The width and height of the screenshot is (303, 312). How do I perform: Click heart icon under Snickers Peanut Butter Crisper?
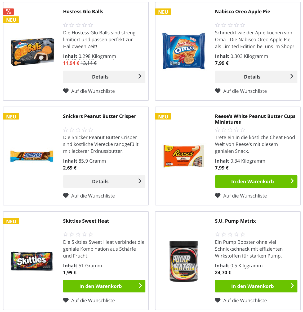[66, 196]
